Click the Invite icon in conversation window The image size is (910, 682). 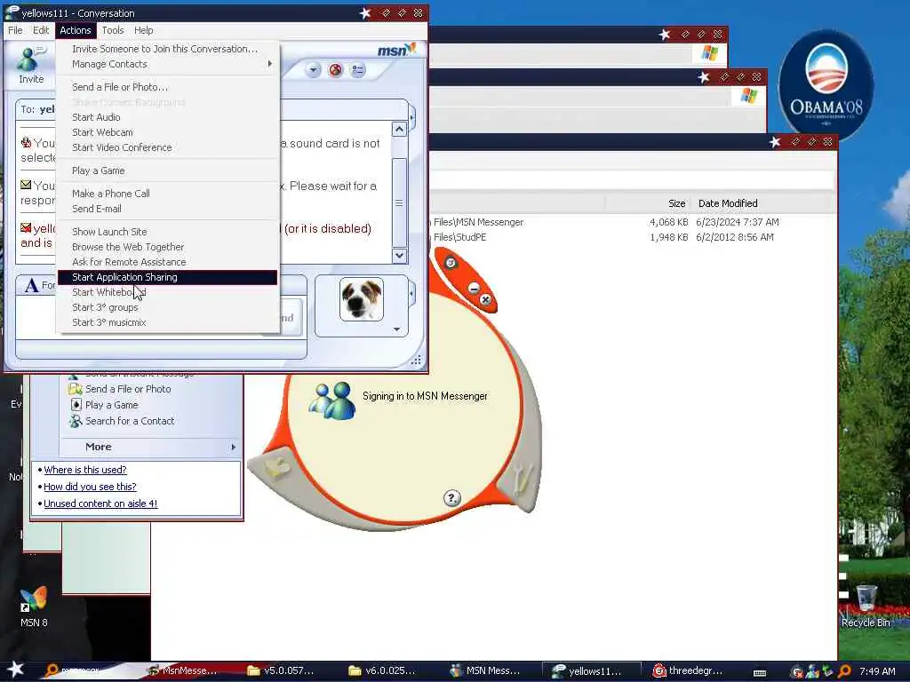pyautogui.click(x=31, y=65)
